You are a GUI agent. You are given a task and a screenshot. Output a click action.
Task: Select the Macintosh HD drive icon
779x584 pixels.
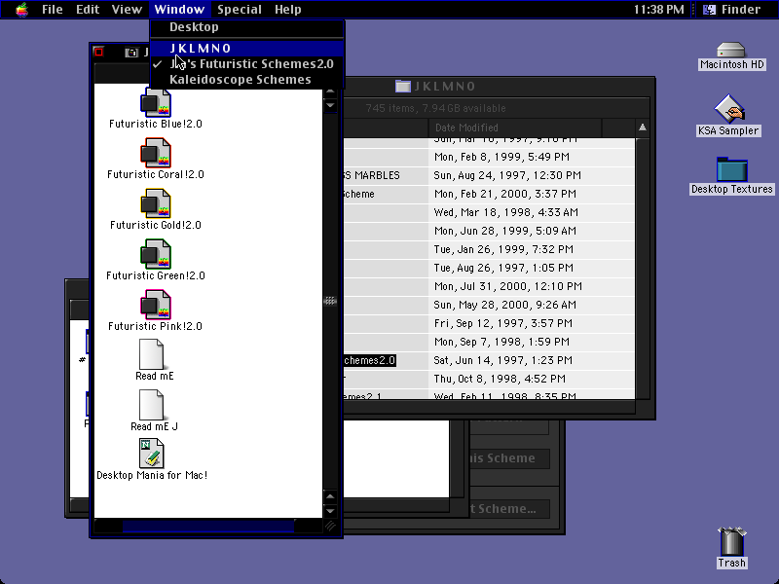pyautogui.click(x=731, y=51)
